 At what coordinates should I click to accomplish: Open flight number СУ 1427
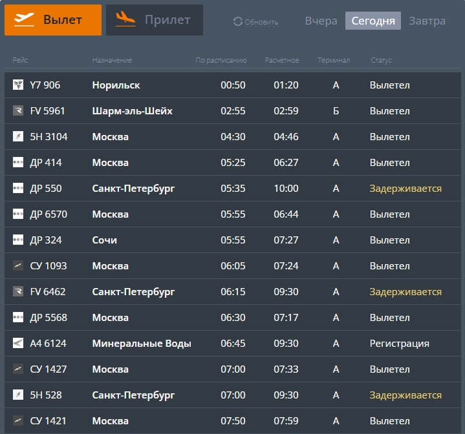pyautogui.click(x=49, y=369)
